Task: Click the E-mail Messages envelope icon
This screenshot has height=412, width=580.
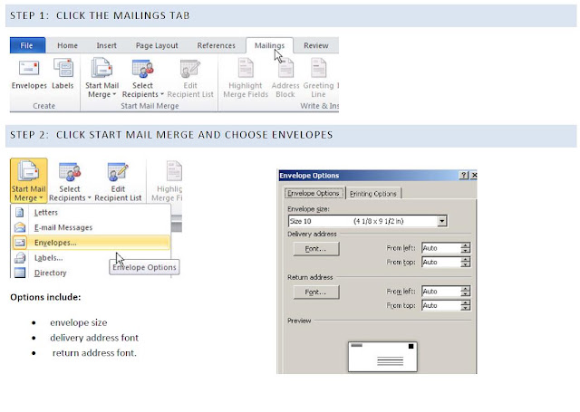Action: coord(20,227)
